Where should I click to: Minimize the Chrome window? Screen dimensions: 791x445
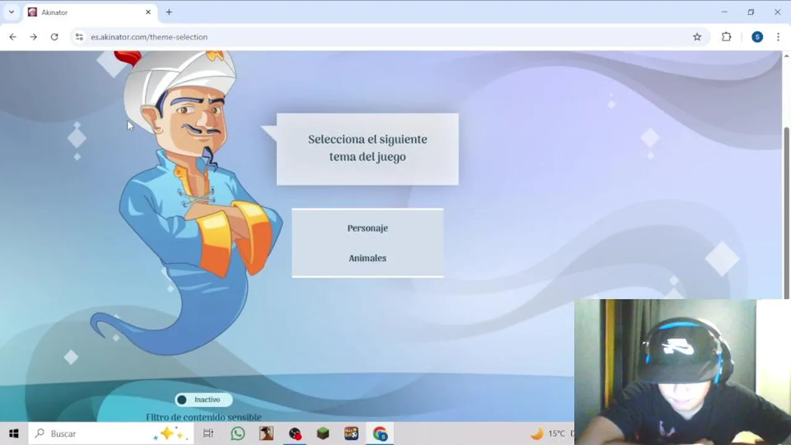coord(724,12)
